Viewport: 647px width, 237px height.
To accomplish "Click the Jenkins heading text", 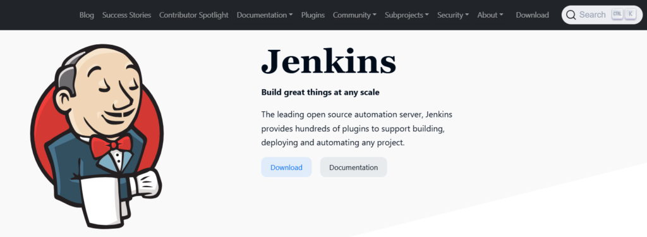I will click(x=329, y=61).
